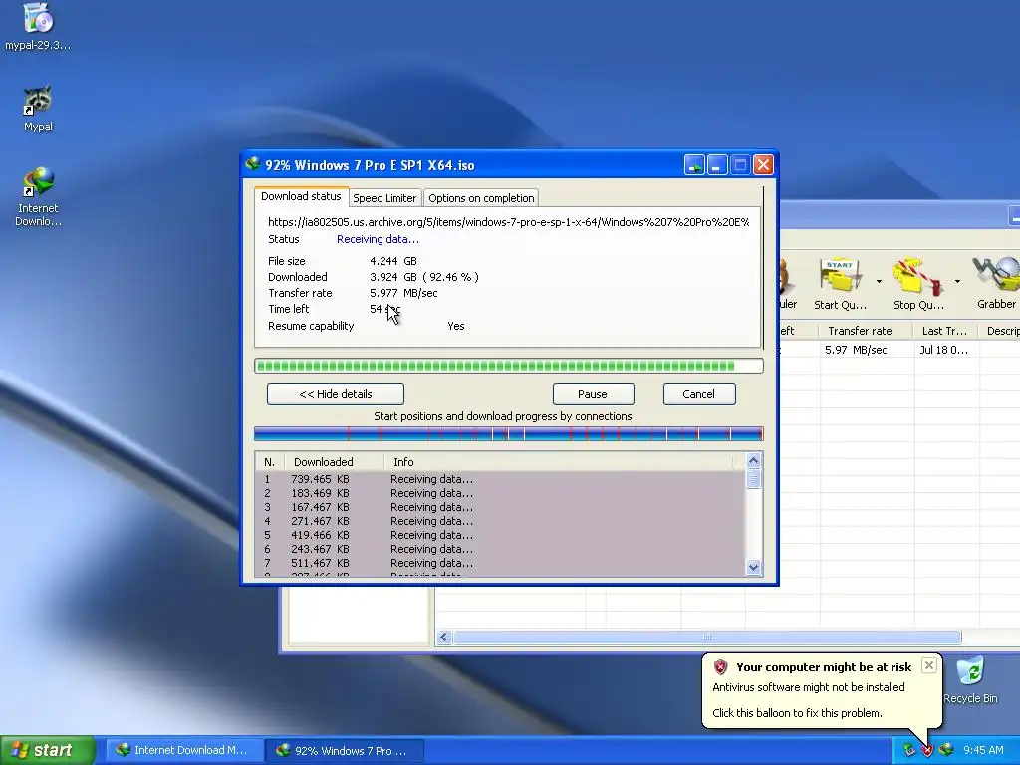This screenshot has width=1020, height=765.
Task: Click the connections list scrollbar thumb
Action: point(753,479)
